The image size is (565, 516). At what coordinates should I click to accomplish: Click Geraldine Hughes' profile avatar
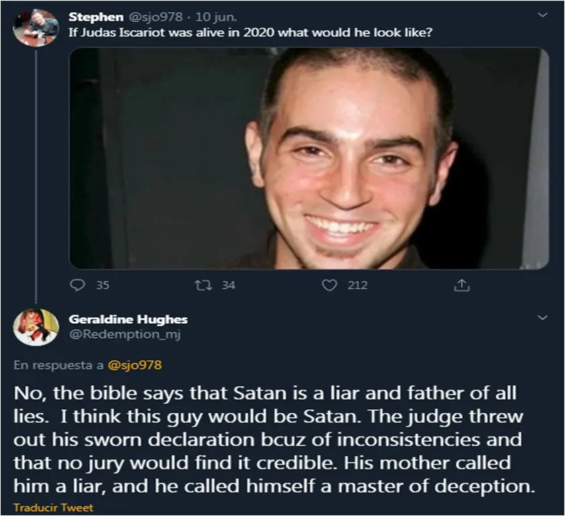[35, 327]
